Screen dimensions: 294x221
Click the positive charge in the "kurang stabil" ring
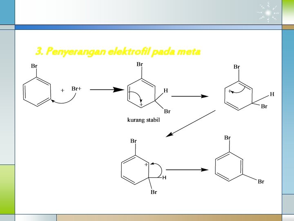pyautogui.click(x=141, y=104)
